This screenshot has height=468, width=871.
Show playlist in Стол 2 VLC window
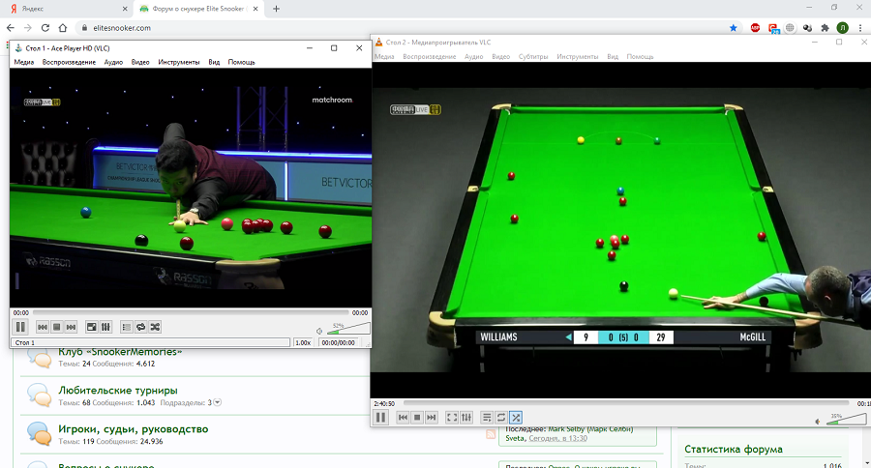487,417
